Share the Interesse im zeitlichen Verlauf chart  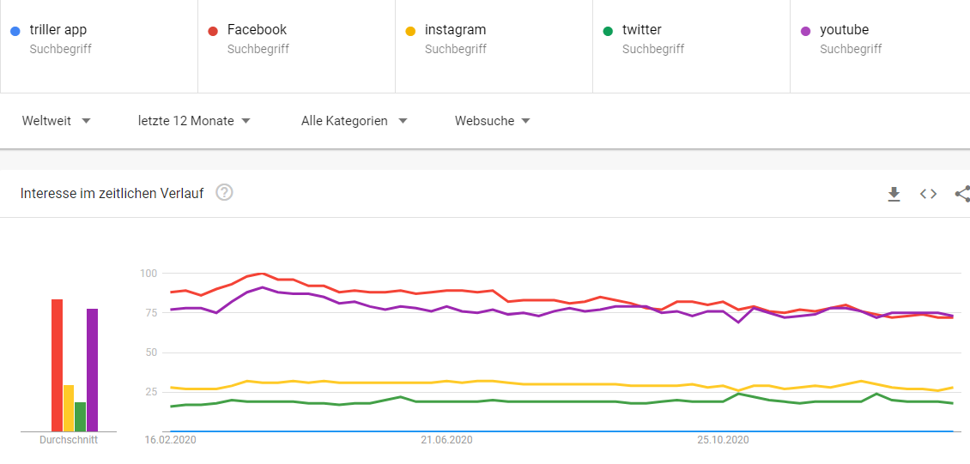pyautogui.click(x=962, y=194)
